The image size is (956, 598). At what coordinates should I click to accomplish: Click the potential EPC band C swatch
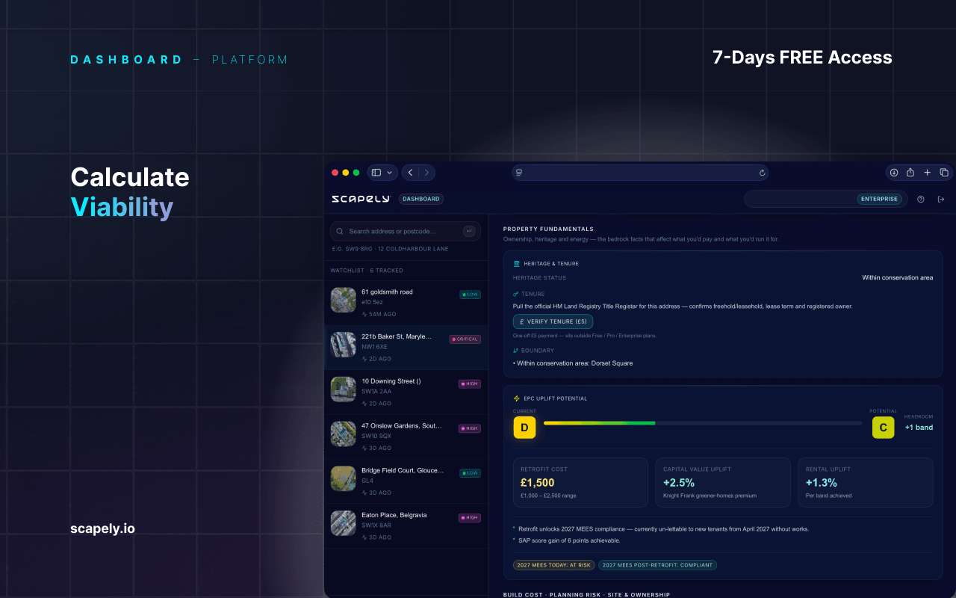click(883, 428)
